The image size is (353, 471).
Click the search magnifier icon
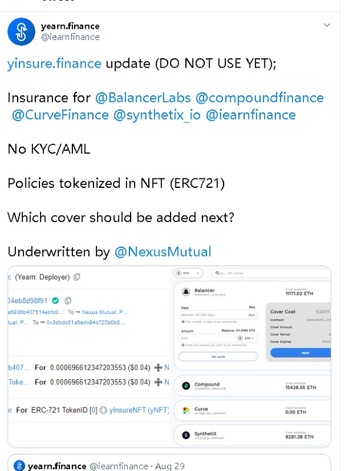(x=217, y=273)
